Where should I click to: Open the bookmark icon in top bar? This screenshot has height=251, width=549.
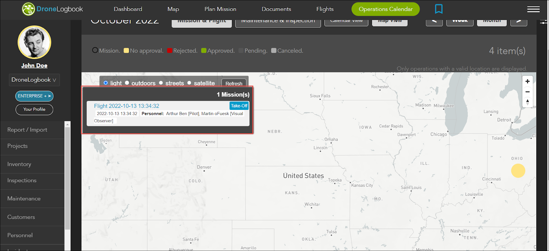coord(439,9)
